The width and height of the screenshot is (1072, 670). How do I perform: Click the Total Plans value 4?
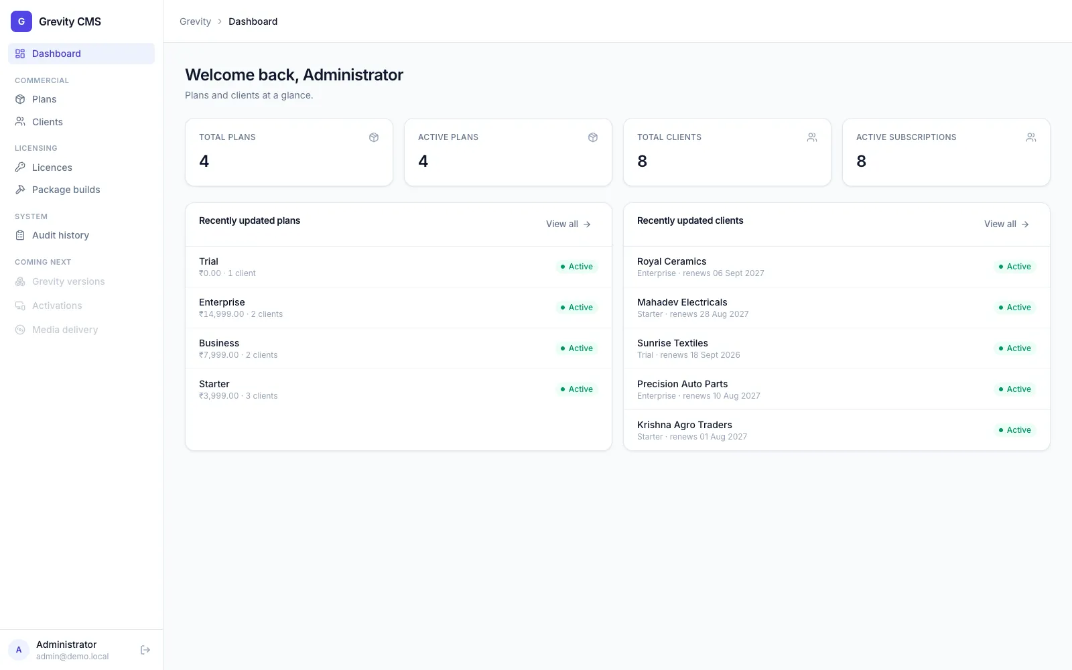point(204,161)
